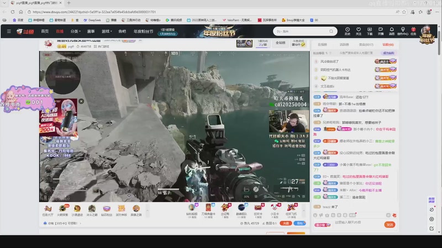Send 小丑卡 gift

275,211
